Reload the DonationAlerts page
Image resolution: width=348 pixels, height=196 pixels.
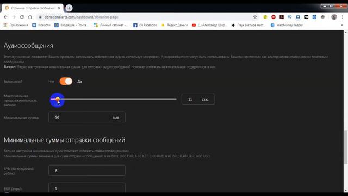coord(22,17)
